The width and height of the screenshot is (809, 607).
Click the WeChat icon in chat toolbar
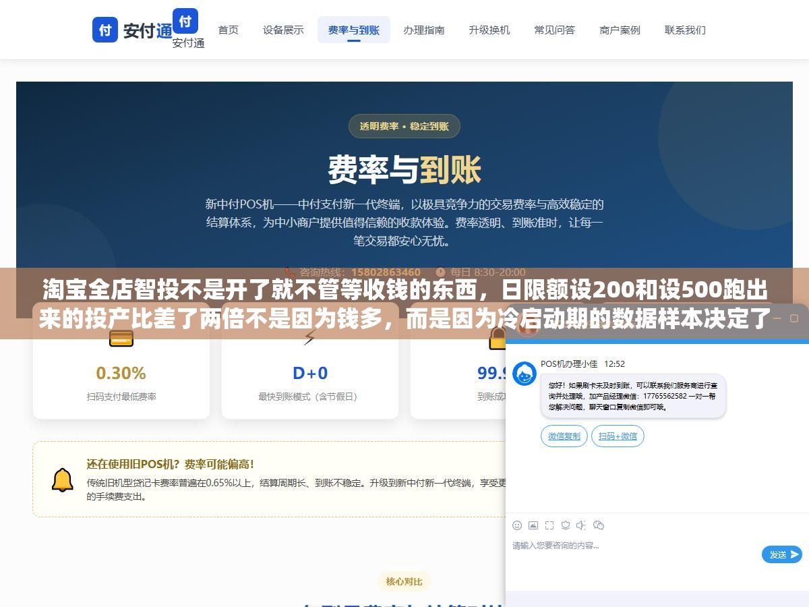point(599,525)
